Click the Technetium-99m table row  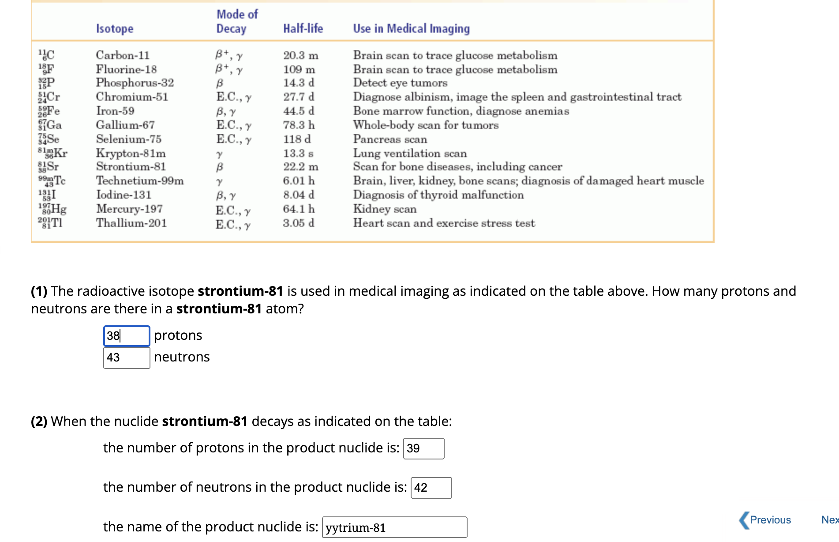point(140,181)
